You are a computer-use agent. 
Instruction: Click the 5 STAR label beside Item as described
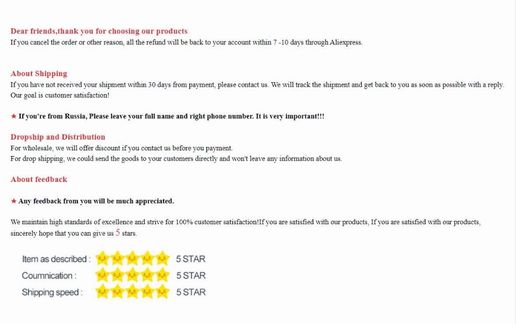(190, 259)
